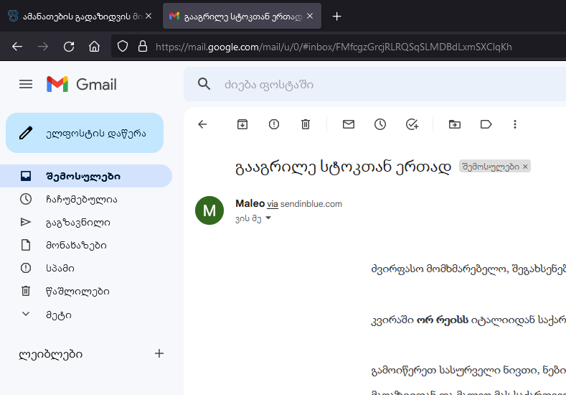Screen dimensions: 566x395
Task: Open შემოსულები inbox folder
Action: [86, 176]
